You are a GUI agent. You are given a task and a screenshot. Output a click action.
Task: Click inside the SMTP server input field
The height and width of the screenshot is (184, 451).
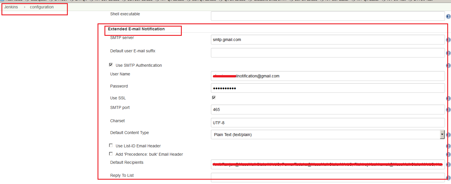click(x=289, y=40)
